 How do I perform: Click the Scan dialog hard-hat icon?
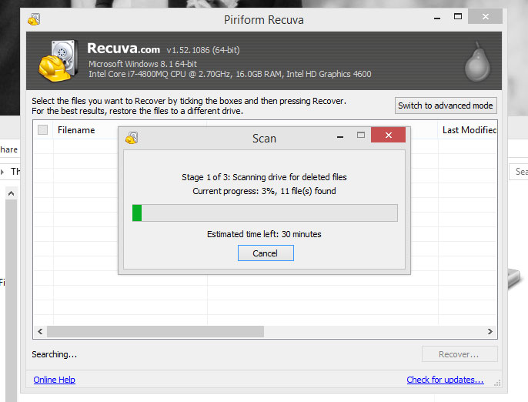132,138
